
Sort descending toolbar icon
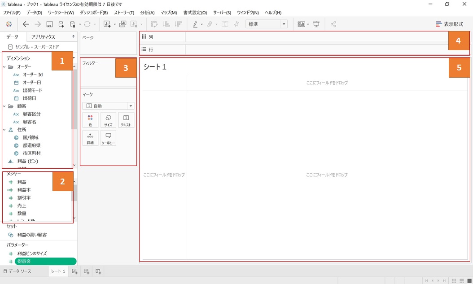[x=178, y=24]
